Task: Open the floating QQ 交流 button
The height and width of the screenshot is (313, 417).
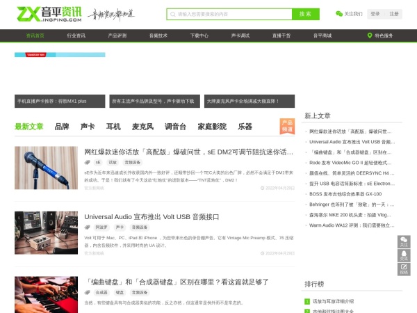Action: pos(404,255)
